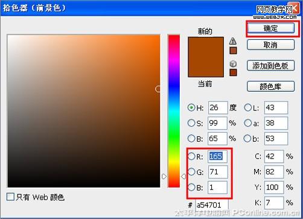Click the 当前 label below the preview
Viewport: 303px width, 219px height.
(x=205, y=84)
